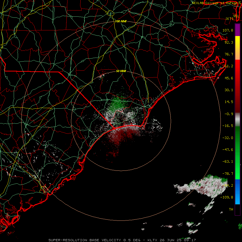Image resolution: width=242 pixels, height=242 pixels.
Task: Click the 14.5 legend value
Action: click(x=229, y=102)
